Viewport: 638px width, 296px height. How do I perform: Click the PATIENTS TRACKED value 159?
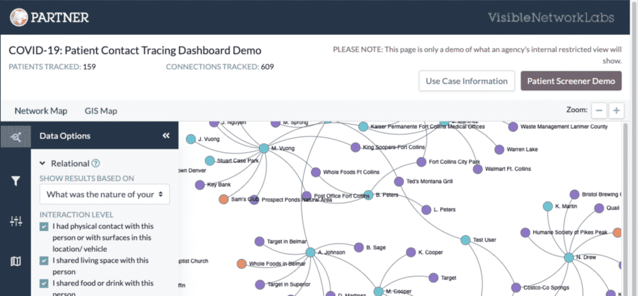pyautogui.click(x=90, y=66)
